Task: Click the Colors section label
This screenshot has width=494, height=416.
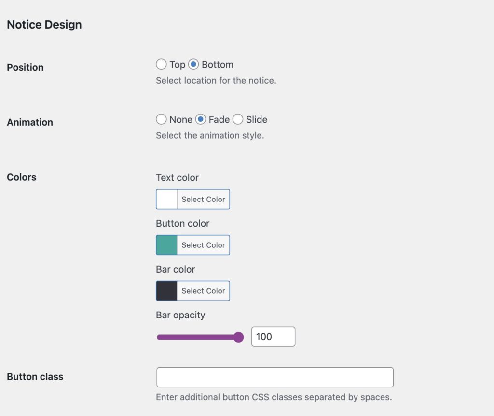Action: point(21,177)
